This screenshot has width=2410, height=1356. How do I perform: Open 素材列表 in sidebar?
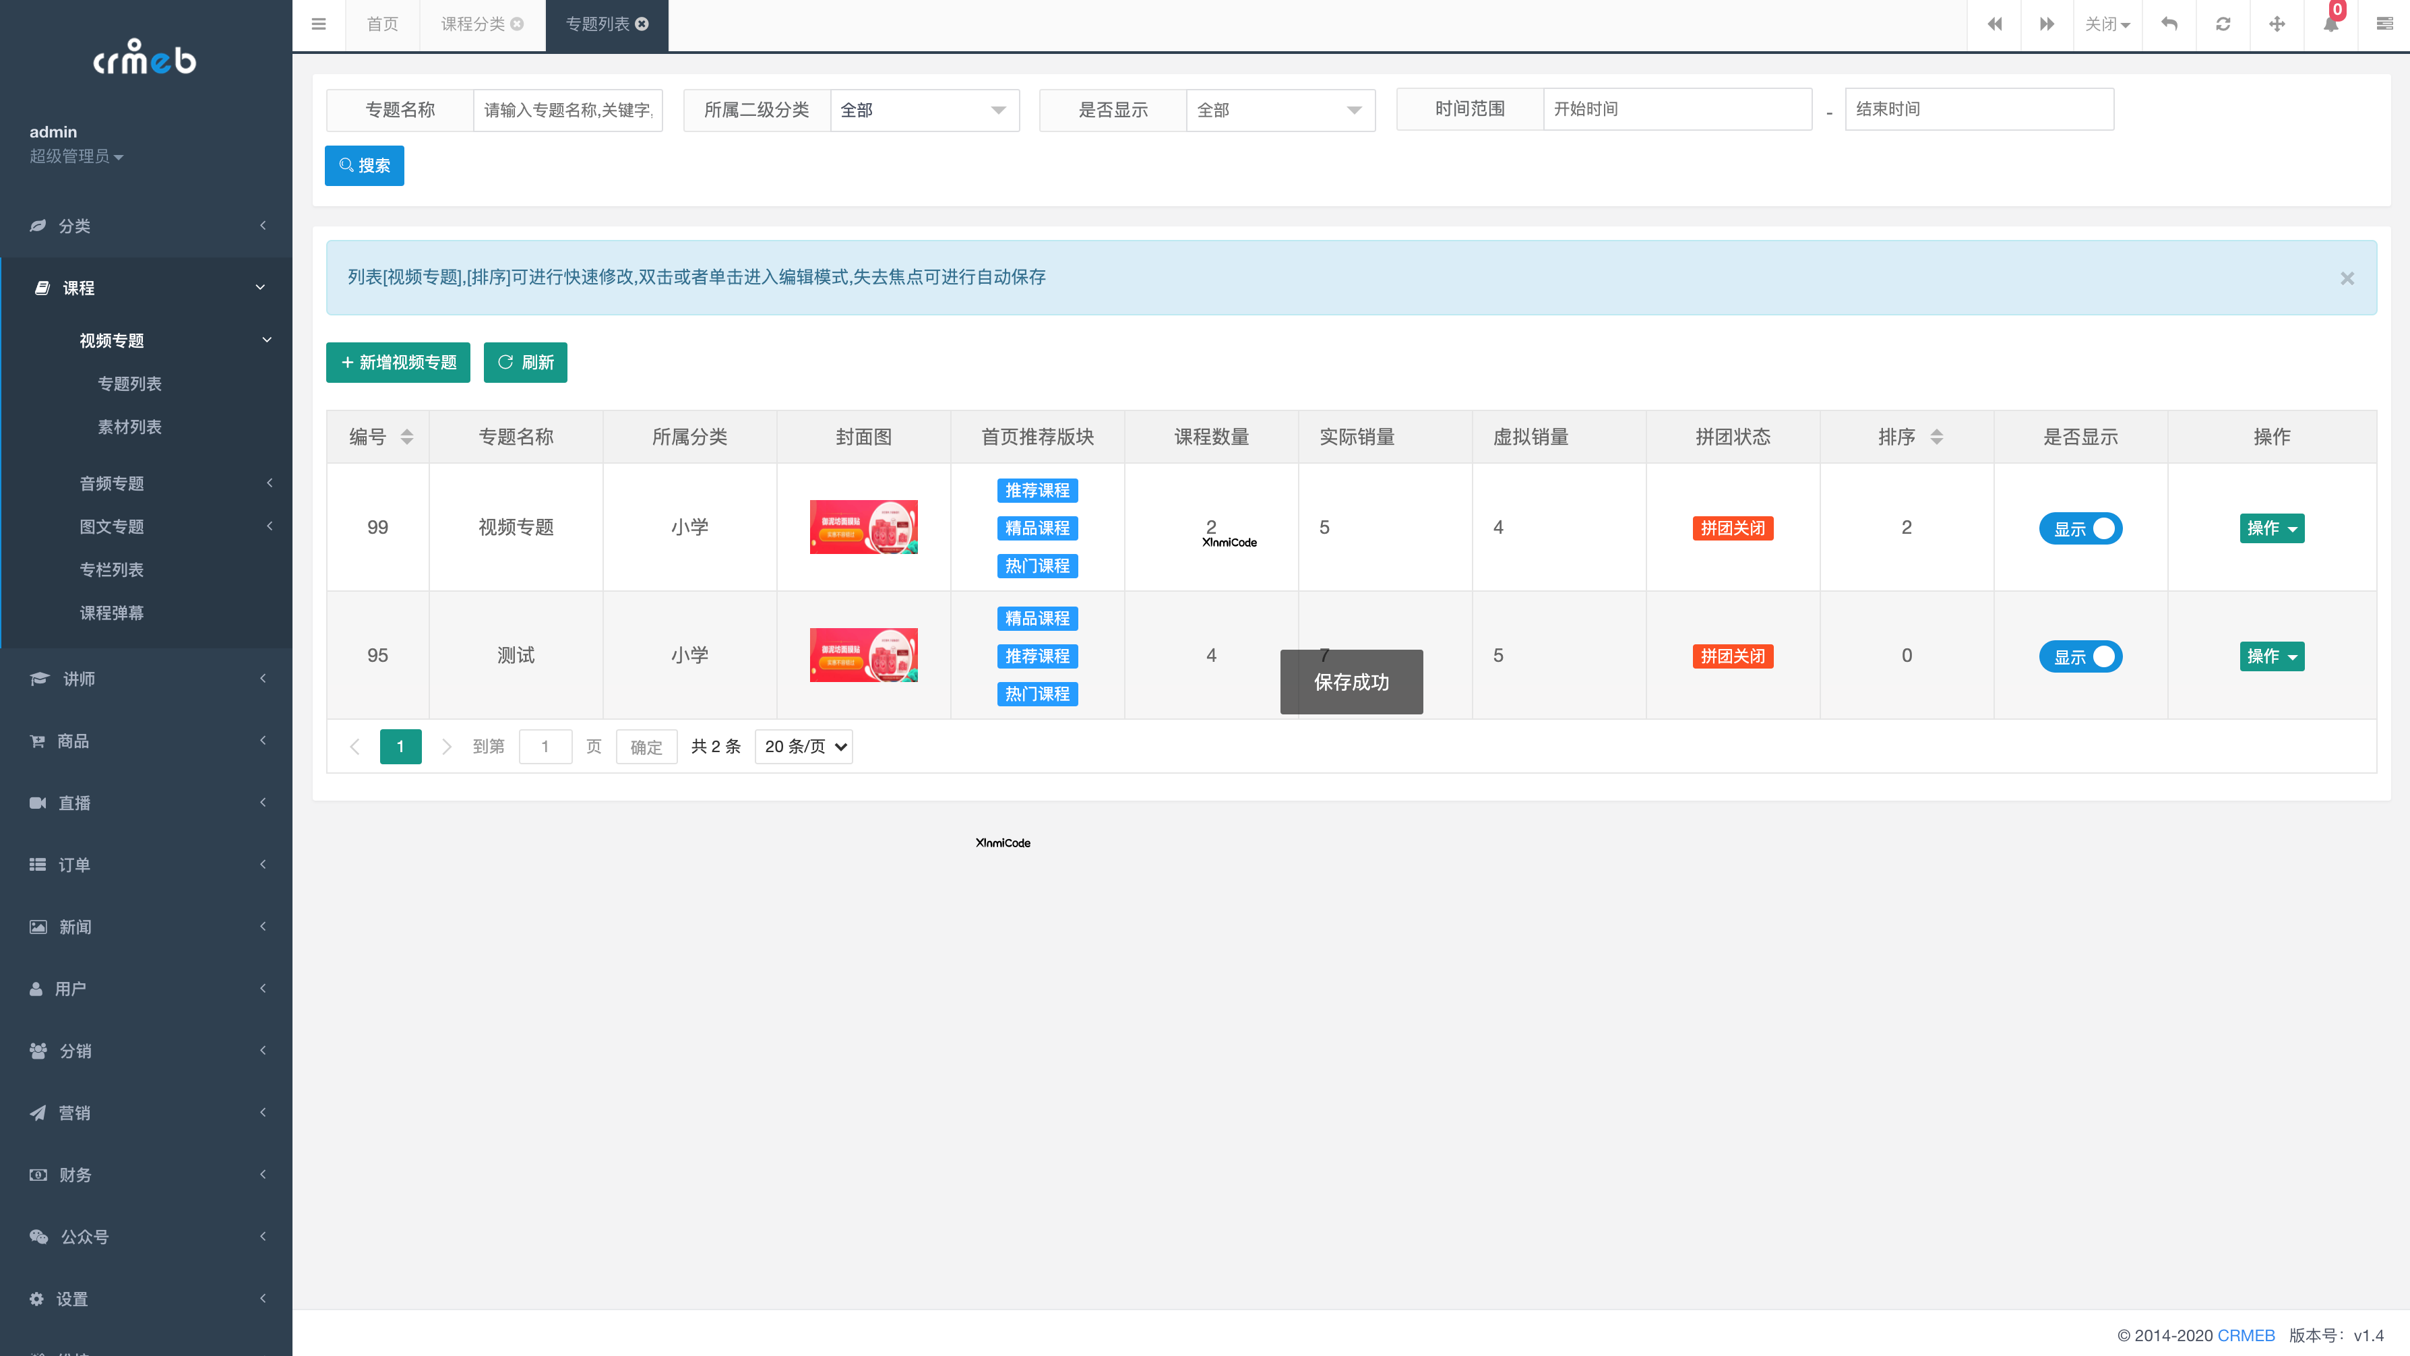(x=130, y=427)
